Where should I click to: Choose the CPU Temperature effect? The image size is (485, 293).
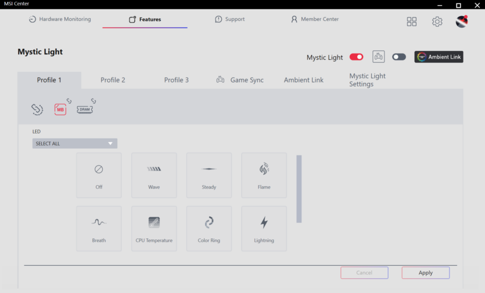pos(154,229)
